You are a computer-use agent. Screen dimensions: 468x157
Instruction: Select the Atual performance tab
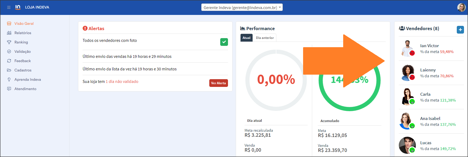pos(246,38)
